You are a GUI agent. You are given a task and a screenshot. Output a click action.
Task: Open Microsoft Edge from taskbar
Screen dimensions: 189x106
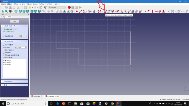[58, 103]
